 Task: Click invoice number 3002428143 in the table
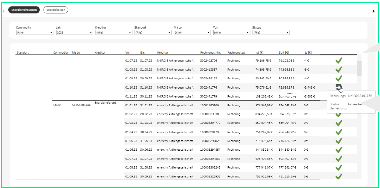point(208,79)
